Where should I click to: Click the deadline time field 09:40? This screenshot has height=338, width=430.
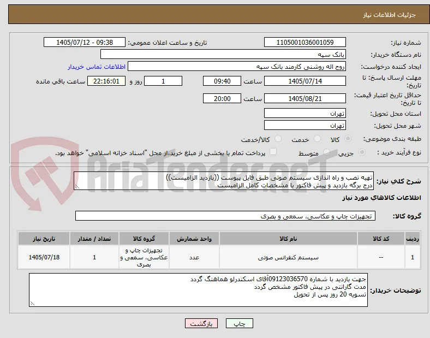222,81
